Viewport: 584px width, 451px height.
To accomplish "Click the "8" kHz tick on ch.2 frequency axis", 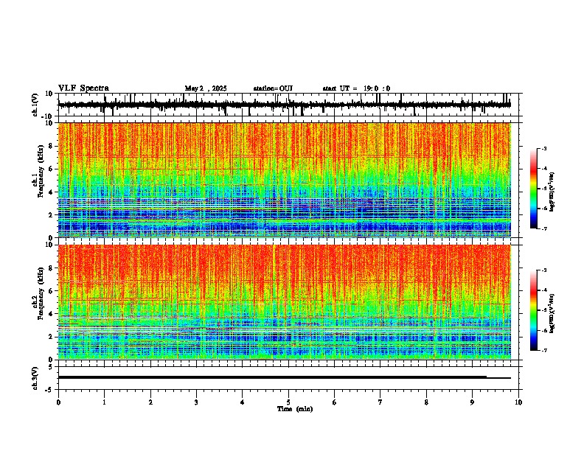I will 52,268.
